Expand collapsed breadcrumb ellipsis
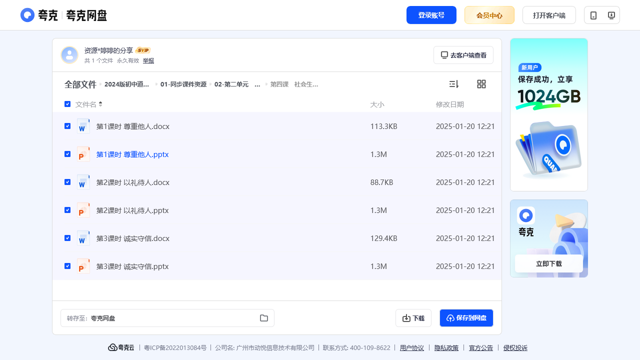 click(x=257, y=84)
